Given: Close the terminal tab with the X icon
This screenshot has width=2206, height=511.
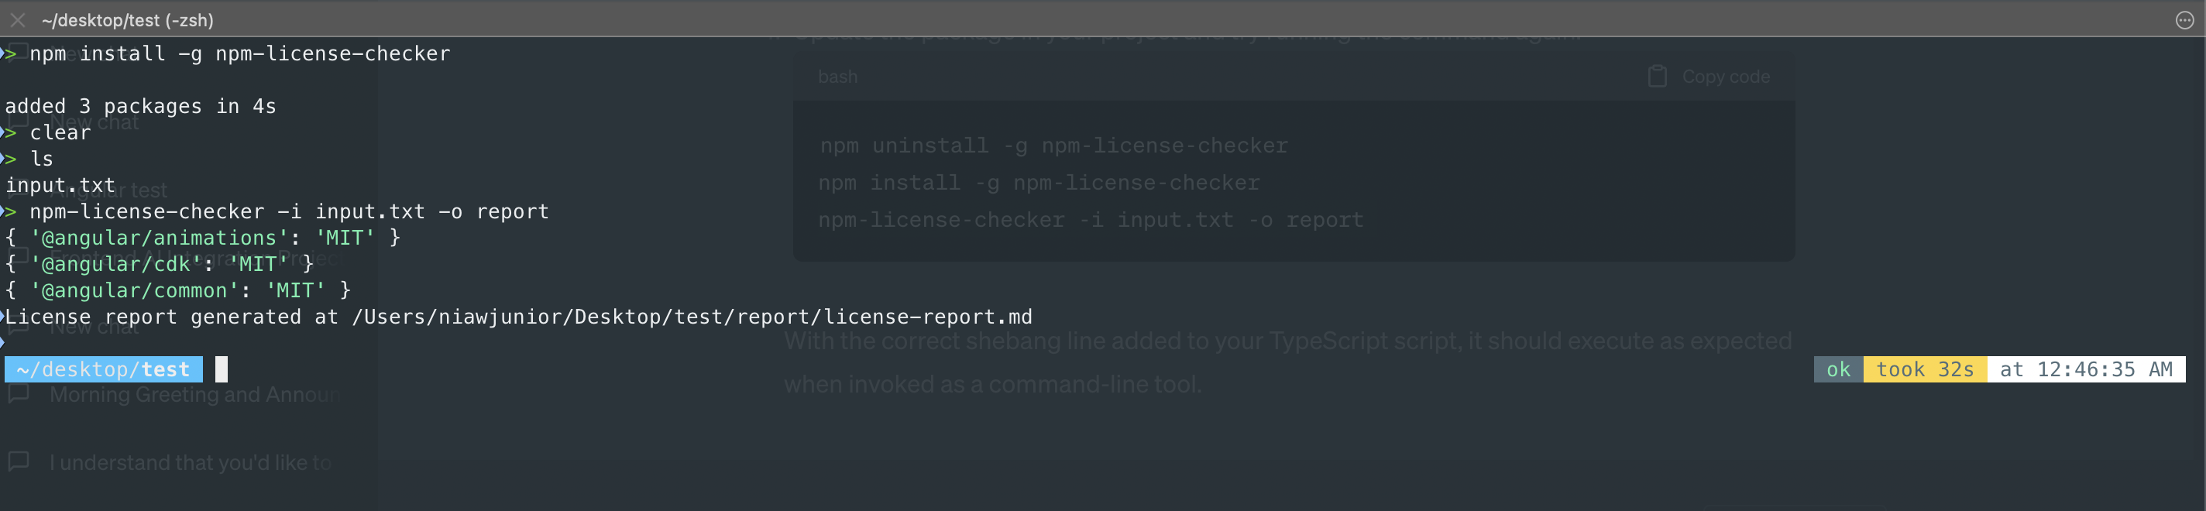Looking at the screenshot, I should (x=17, y=19).
